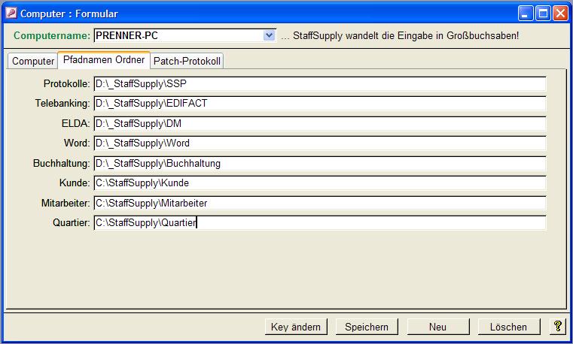Click the Mitarbeiter path input
The width and height of the screenshot is (573, 344).
(319, 203)
